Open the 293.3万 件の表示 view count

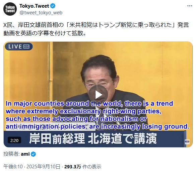[83, 167]
